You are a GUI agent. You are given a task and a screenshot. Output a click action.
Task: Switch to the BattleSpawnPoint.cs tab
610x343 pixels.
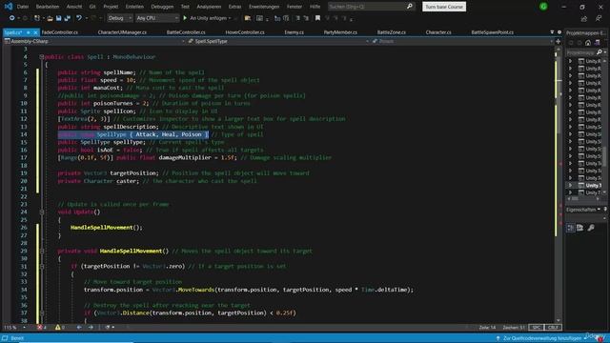[493, 32]
